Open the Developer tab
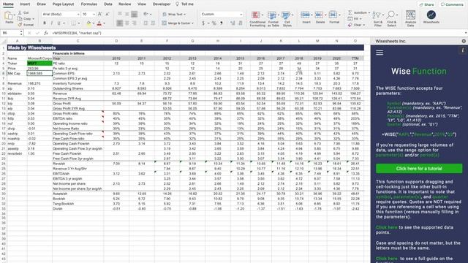Image resolution: width=468 pixels, height=263 pixels. [162, 4]
